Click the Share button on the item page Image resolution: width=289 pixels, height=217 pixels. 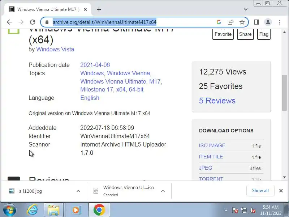tap(245, 34)
